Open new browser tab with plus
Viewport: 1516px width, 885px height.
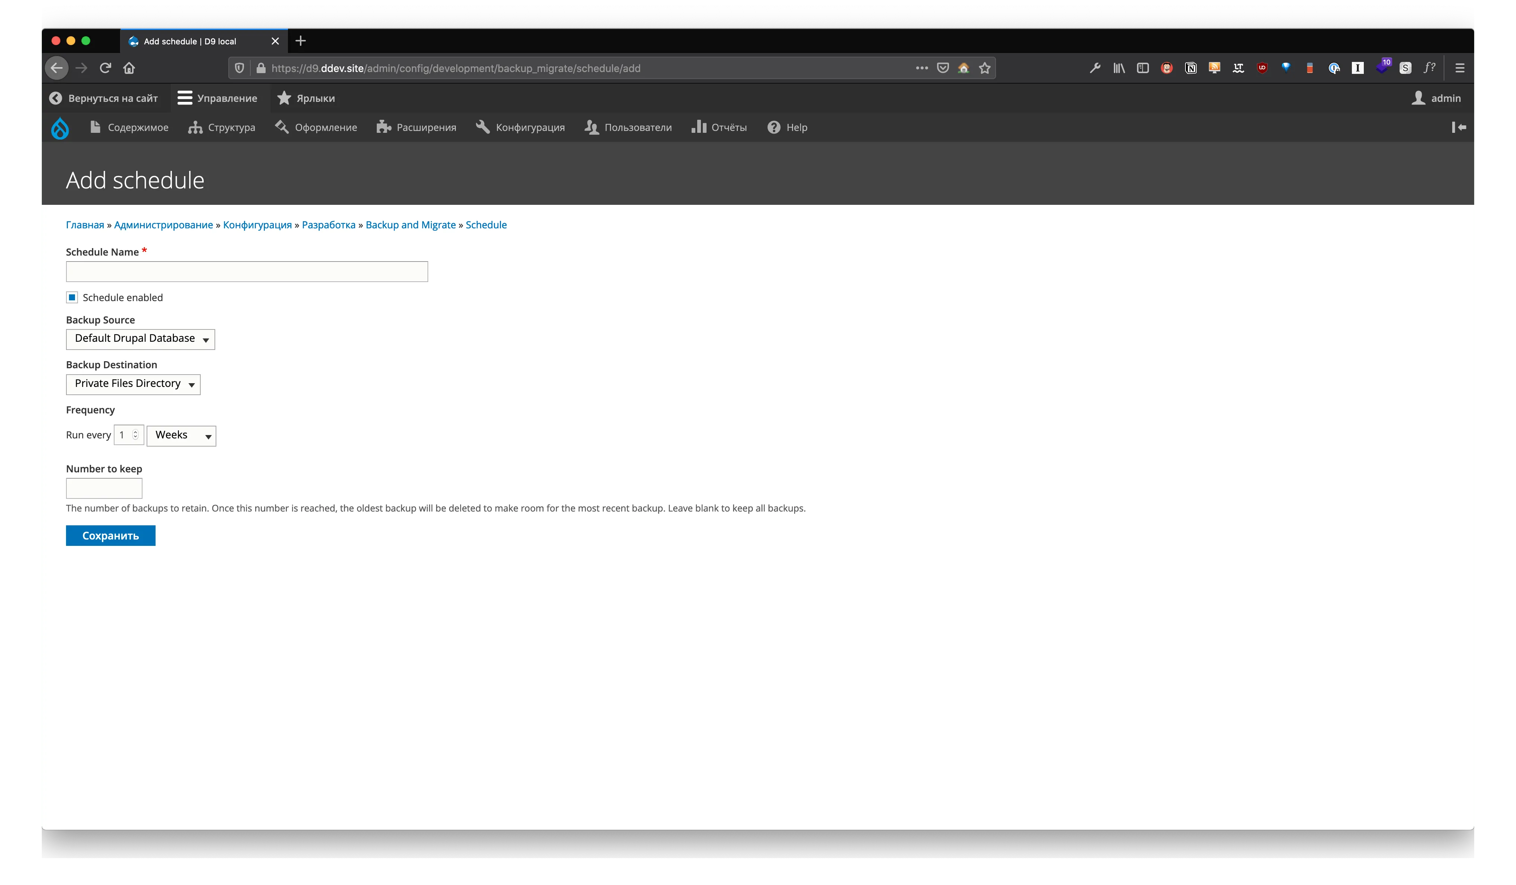point(301,41)
